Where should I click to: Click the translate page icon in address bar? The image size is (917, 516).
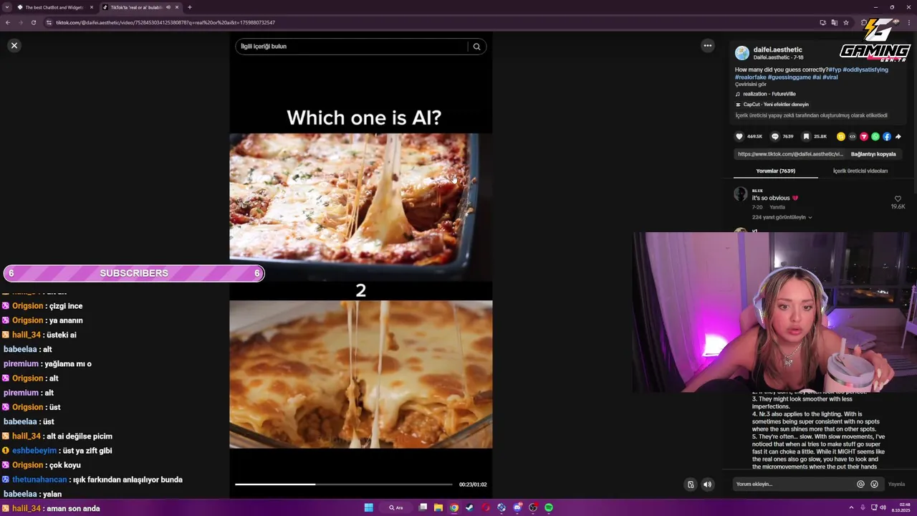tap(835, 22)
